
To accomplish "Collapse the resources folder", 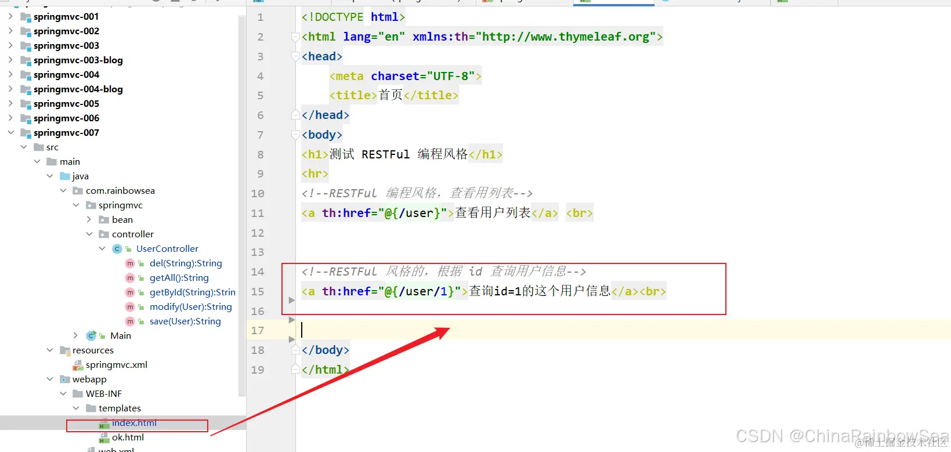I will click(50, 350).
